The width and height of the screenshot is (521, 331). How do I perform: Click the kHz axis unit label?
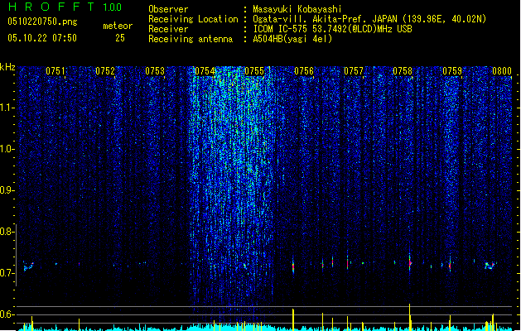(7, 67)
